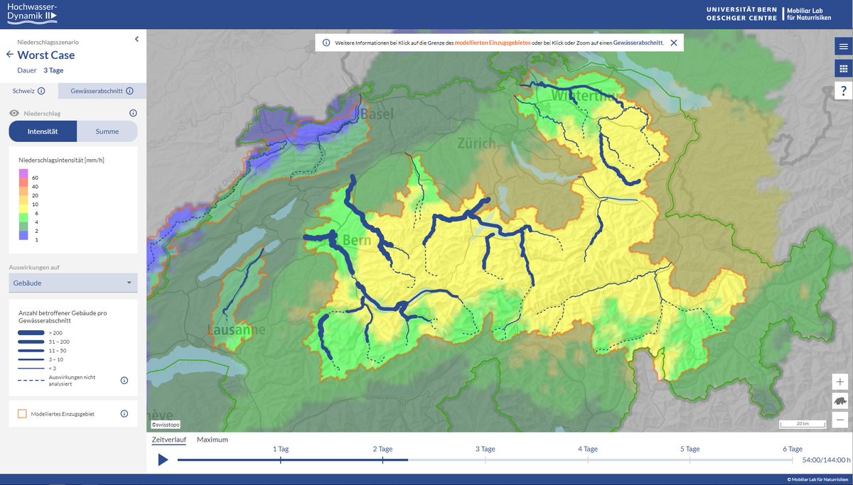Viewport: 853px width, 485px height.
Task: Show info for Niederschlag section
Action: click(133, 113)
